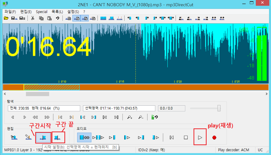Cut selection using the toolbar scissors icon
Viewport: 271px width, 155px height.
33,18
